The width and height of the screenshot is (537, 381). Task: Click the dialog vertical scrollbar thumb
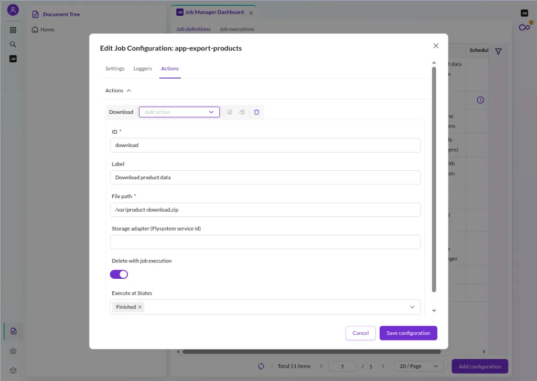(x=434, y=179)
